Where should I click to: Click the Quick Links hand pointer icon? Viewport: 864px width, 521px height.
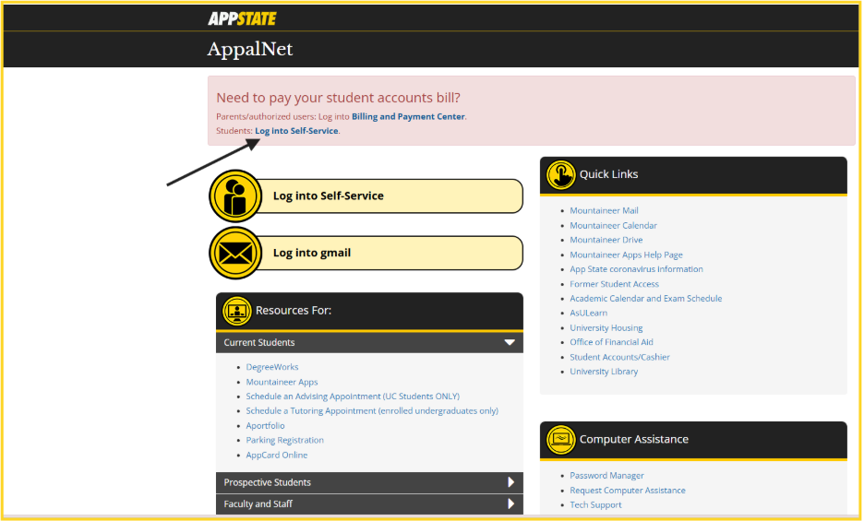click(x=560, y=174)
